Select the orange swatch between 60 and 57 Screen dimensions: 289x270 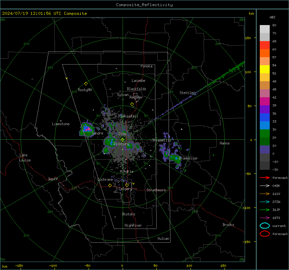click(x=265, y=53)
